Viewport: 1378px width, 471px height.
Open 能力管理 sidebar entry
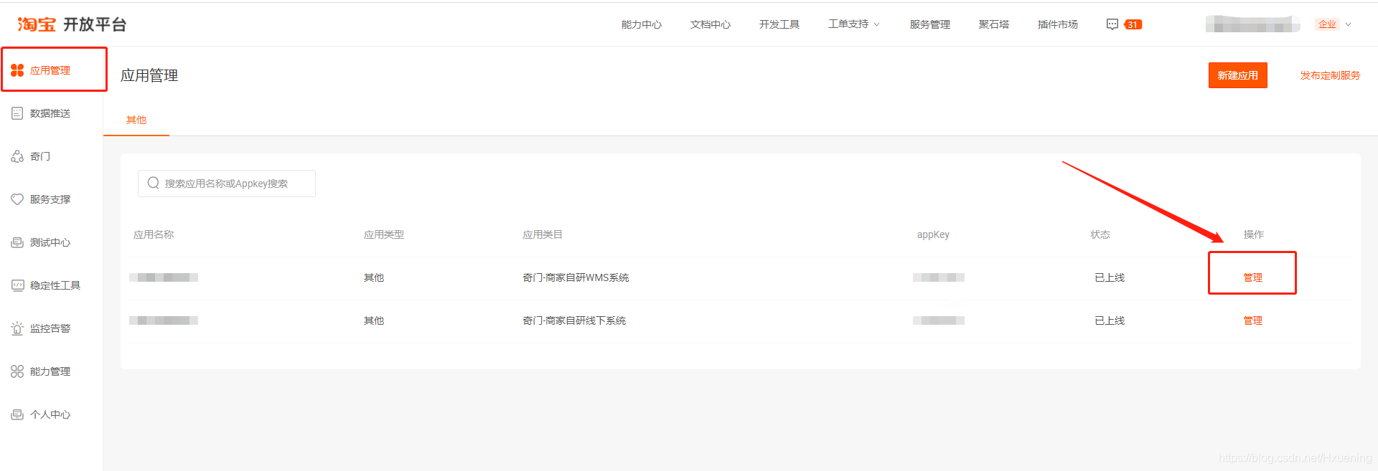(x=50, y=371)
